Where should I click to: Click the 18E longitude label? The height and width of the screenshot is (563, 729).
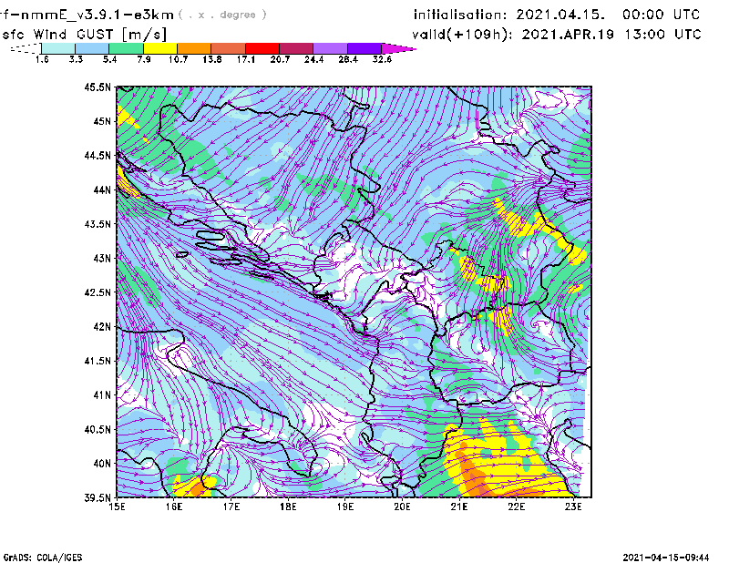pos(288,507)
